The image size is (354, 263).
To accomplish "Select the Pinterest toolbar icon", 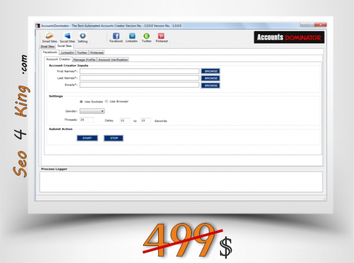I will pos(162,37).
